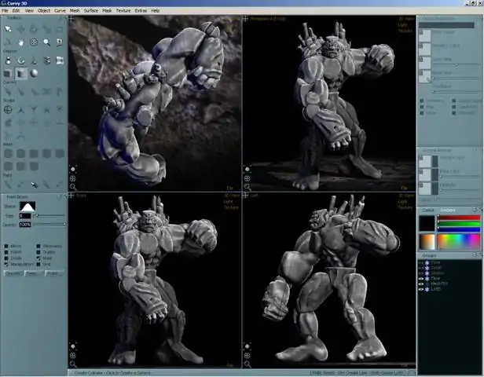Image resolution: width=484 pixels, height=377 pixels.
Task: Click the zoom icon in bottom-right viewport
Action: pyautogui.click(x=247, y=364)
